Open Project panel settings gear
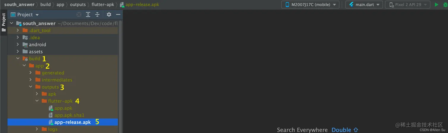This screenshot has width=448, height=133. 109,14
